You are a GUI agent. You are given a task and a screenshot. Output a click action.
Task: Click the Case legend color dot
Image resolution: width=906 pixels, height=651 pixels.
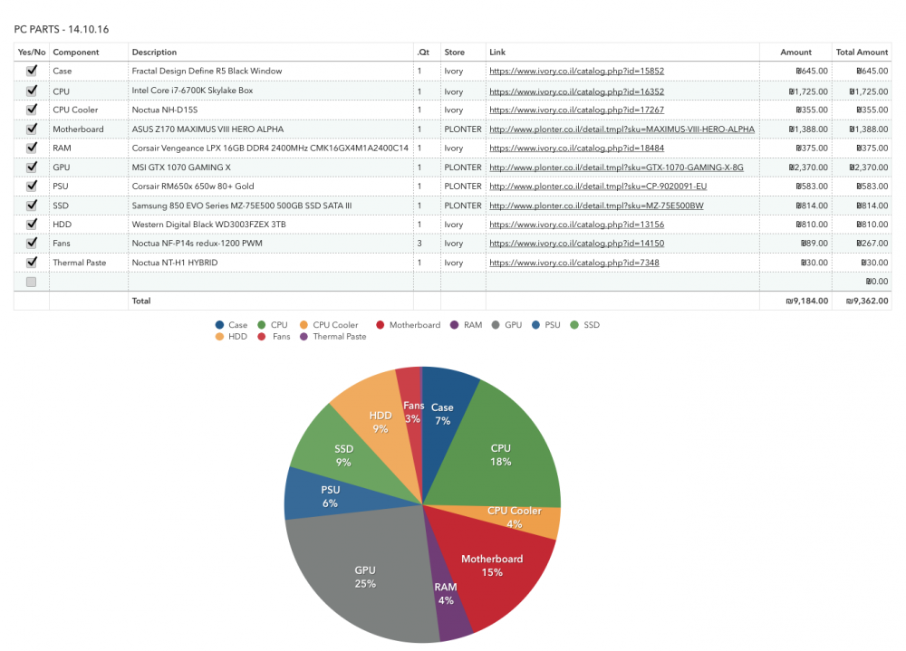point(219,325)
